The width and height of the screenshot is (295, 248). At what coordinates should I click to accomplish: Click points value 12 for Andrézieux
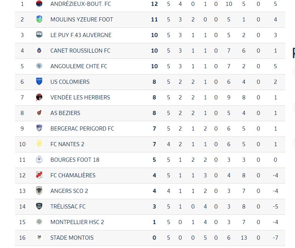tap(154, 4)
